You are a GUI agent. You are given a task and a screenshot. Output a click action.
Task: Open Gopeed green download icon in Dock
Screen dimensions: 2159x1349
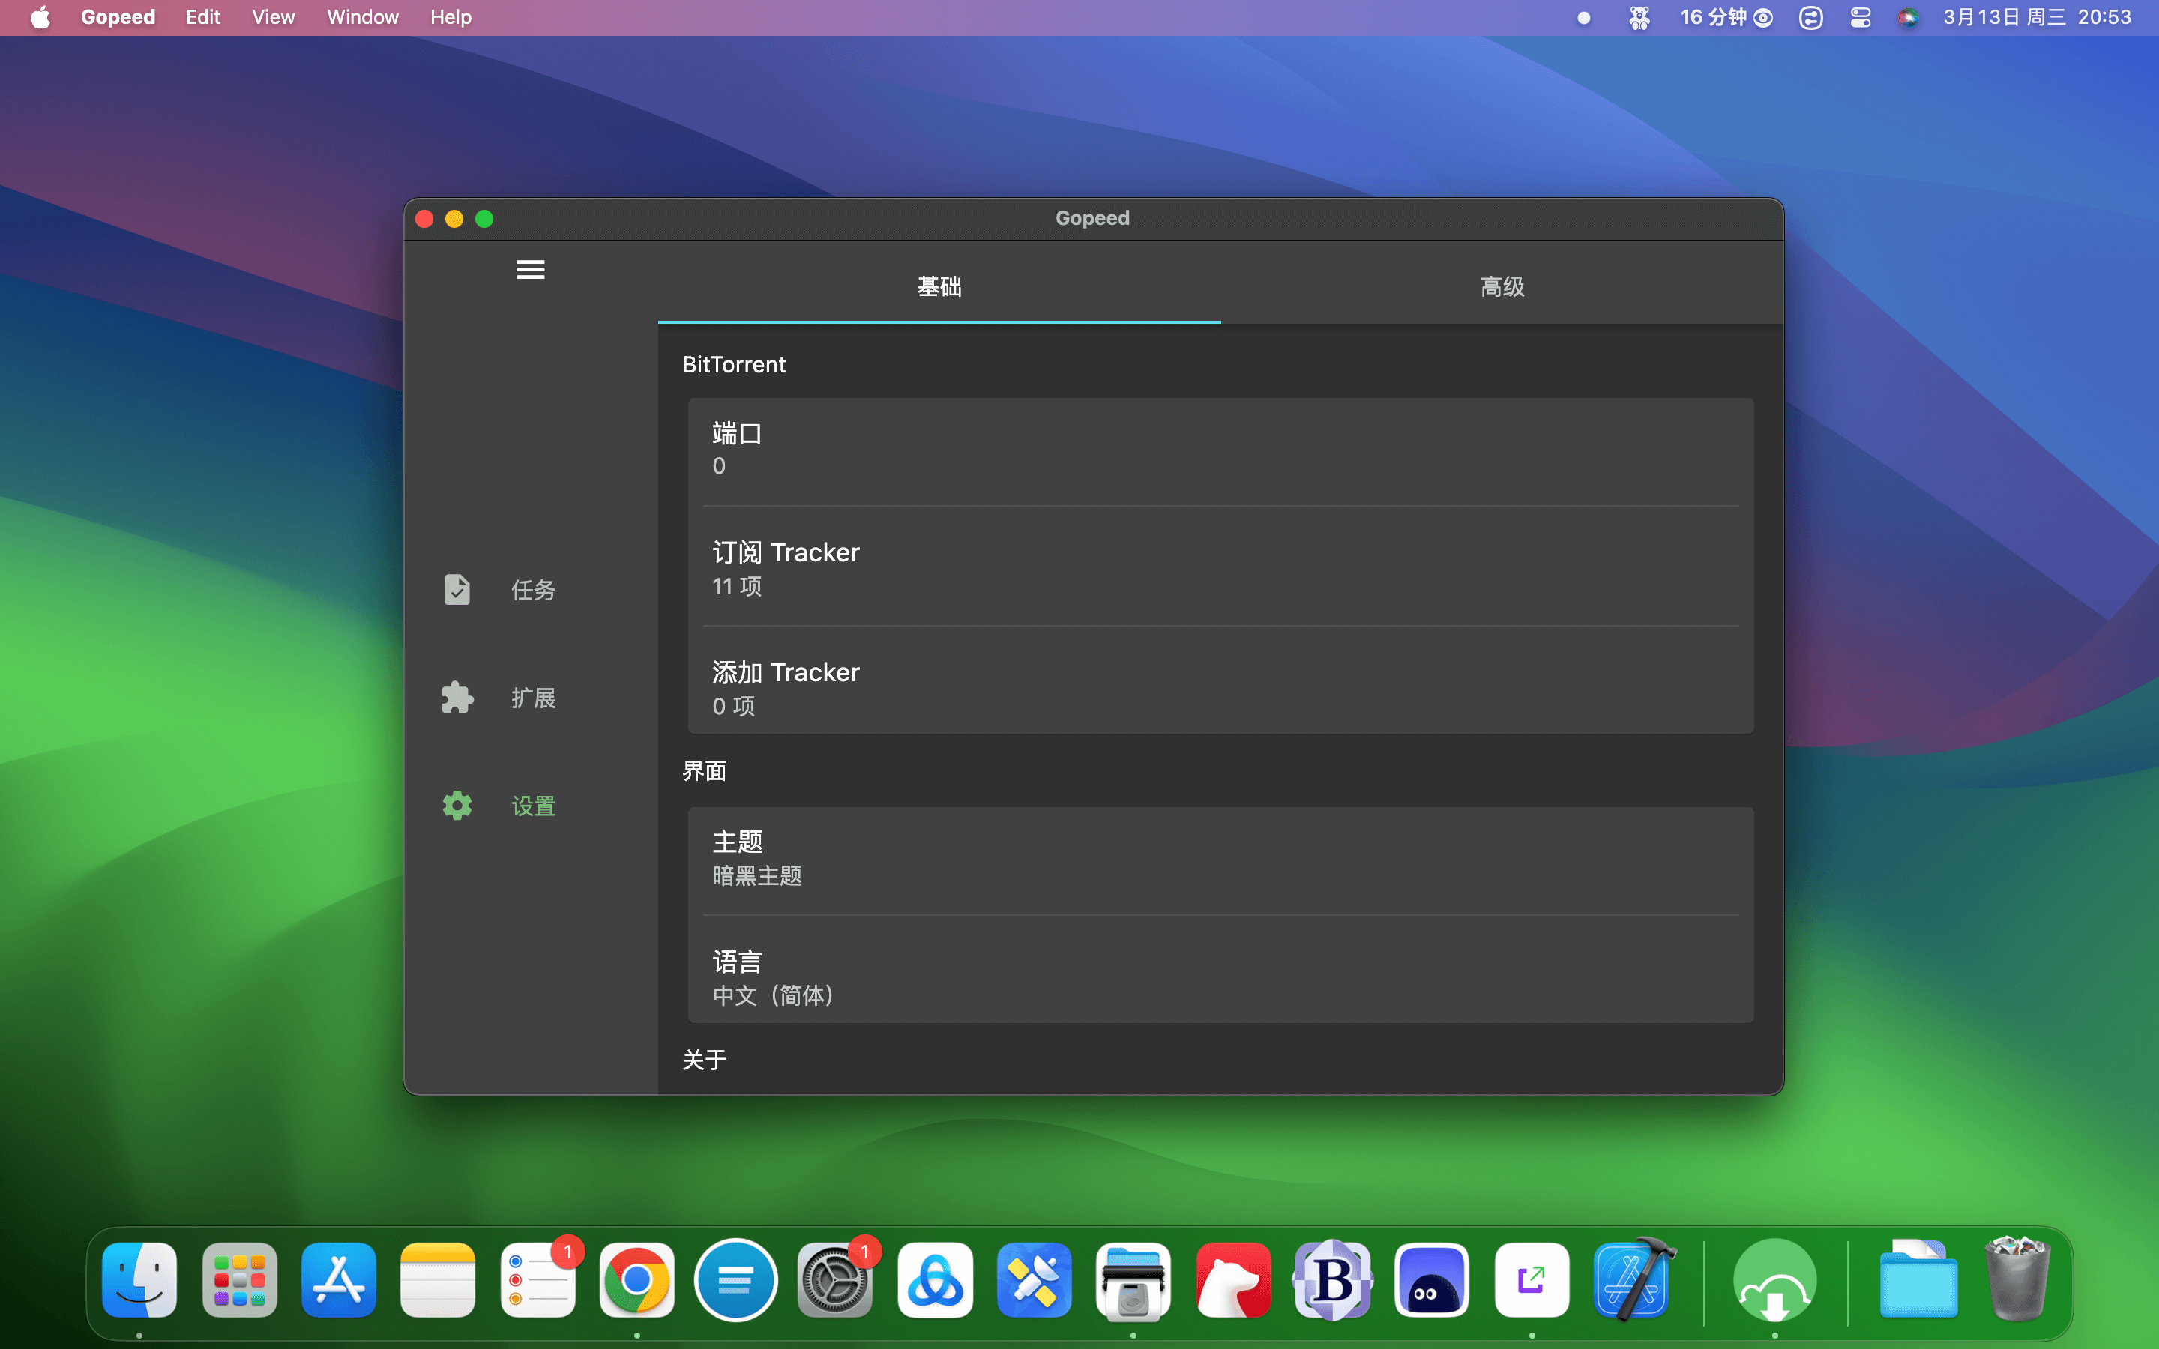click(x=1774, y=1279)
